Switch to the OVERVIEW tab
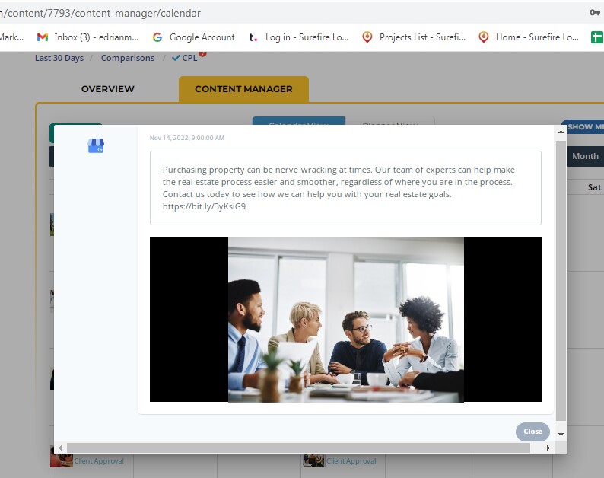604x478 pixels. (108, 89)
